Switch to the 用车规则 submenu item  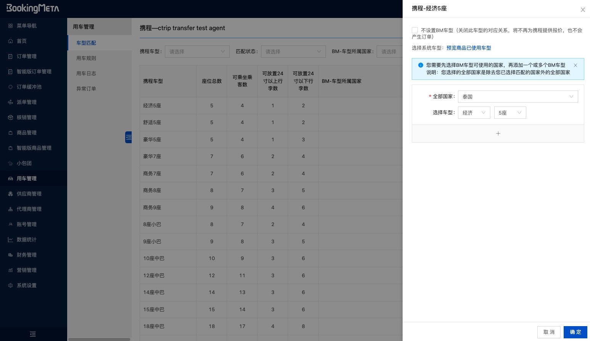pos(86,58)
